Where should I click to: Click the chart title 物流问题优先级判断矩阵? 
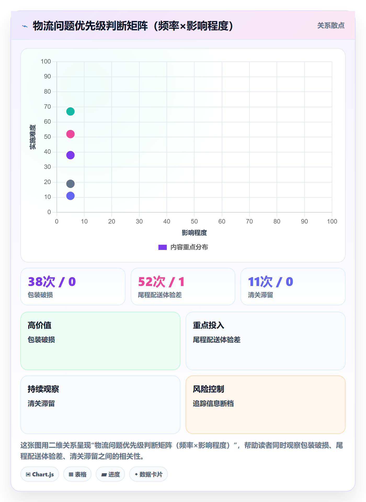tap(133, 26)
